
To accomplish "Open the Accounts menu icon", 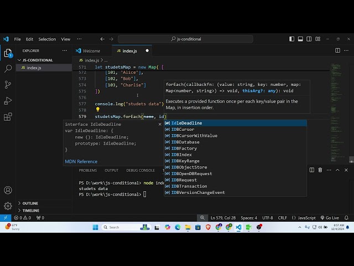I will pos(8,190).
